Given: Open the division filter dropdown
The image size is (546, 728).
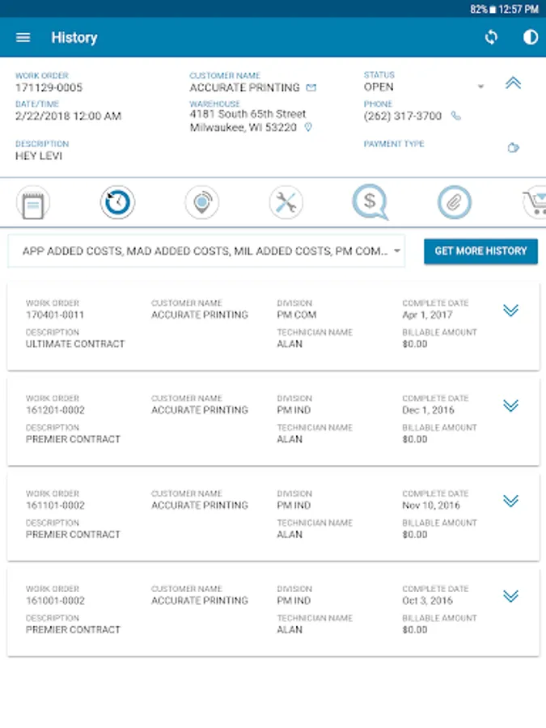Looking at the screenshot, I should click(x=206, y=252).
